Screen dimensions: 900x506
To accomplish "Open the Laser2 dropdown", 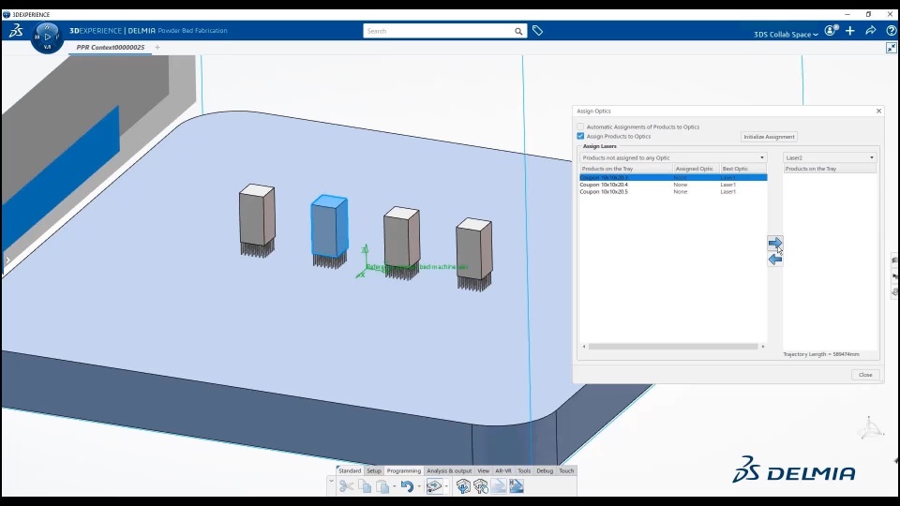I will (830, 157).
